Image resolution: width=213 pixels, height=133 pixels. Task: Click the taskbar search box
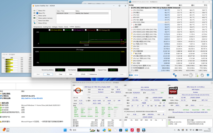pos(82,130)
